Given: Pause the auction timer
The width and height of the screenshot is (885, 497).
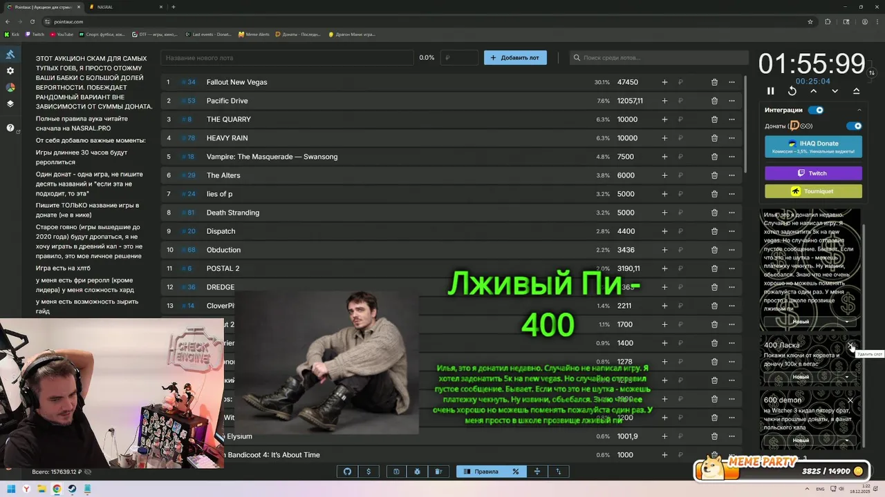Looking at the screenshot, I should pos(771,91).
